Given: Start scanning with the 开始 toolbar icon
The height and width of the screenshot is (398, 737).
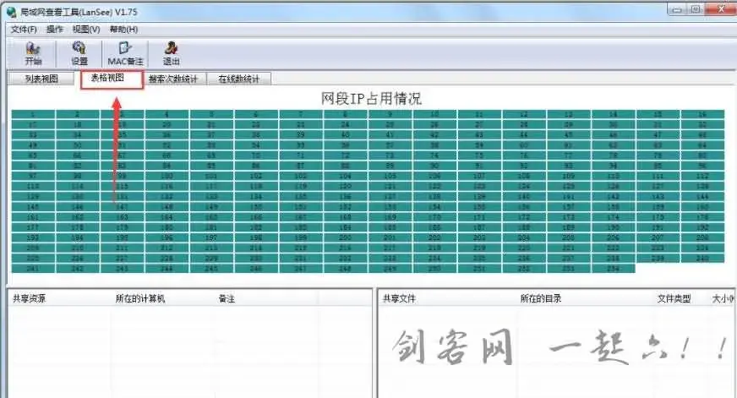Looking at the screenshot, I should tap(33, 53).
